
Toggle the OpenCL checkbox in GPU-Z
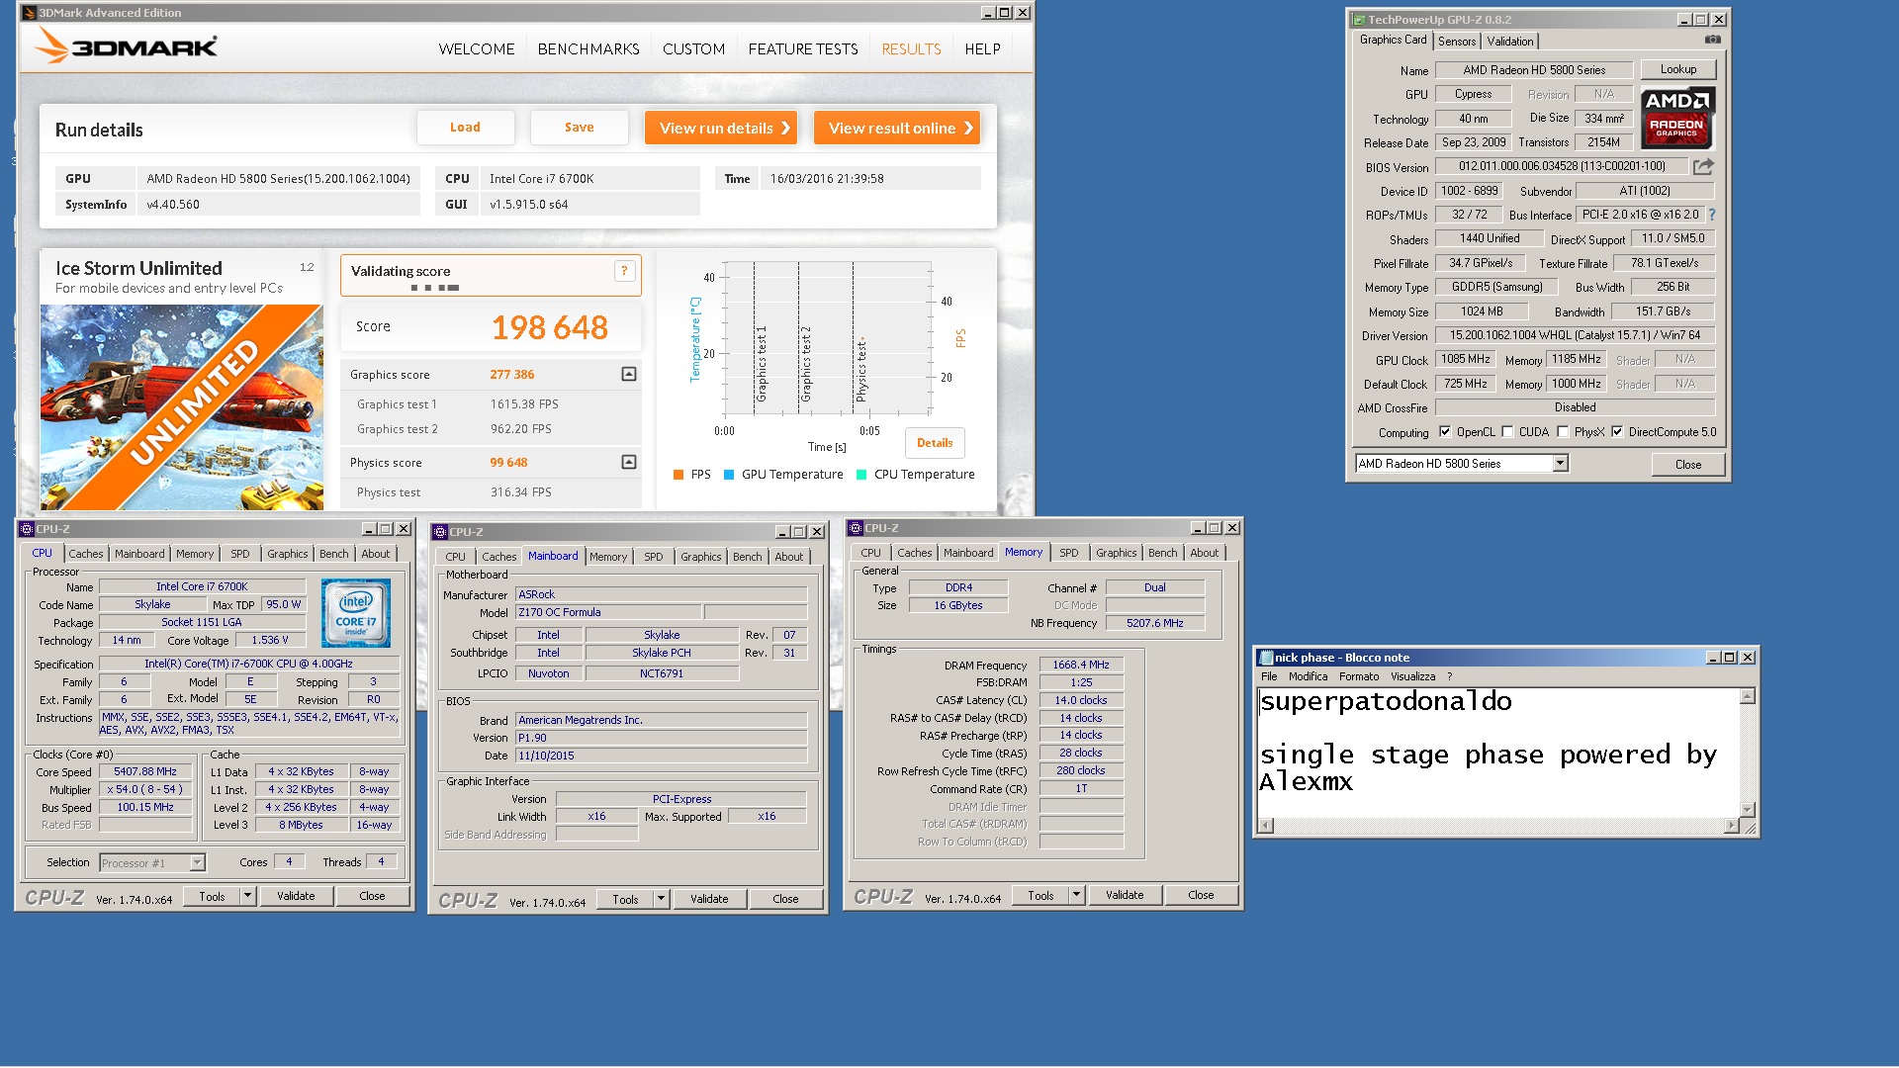1445,432
